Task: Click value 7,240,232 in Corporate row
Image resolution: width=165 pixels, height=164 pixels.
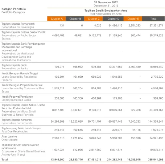Action: [x=135, y=122]
